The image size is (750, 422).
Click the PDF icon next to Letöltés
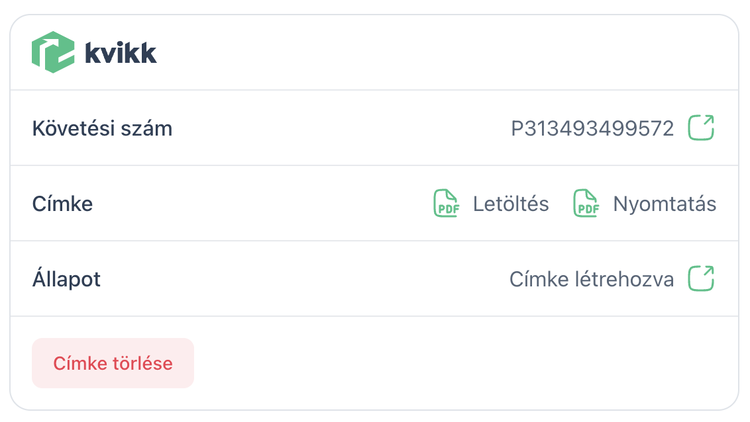[x=446, y=203]
